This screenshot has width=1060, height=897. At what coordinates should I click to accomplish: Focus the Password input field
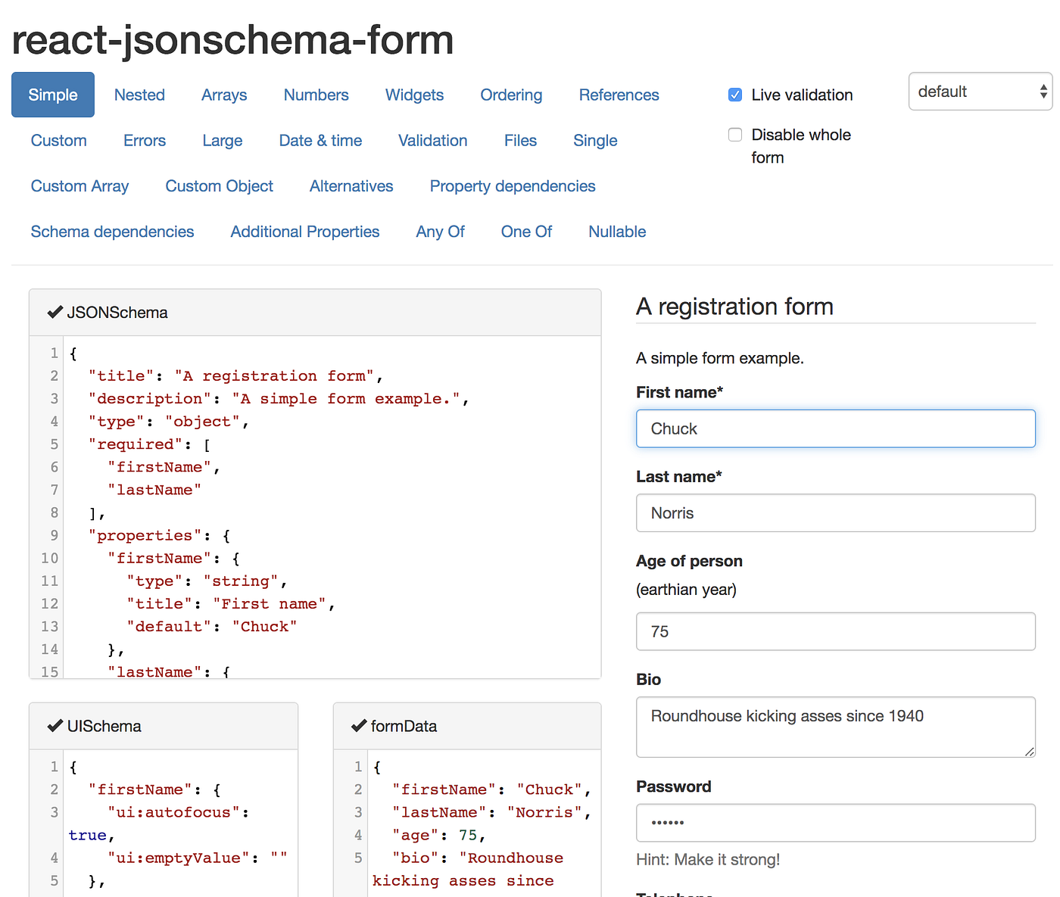pyautogui.click(x=835, y=824)
